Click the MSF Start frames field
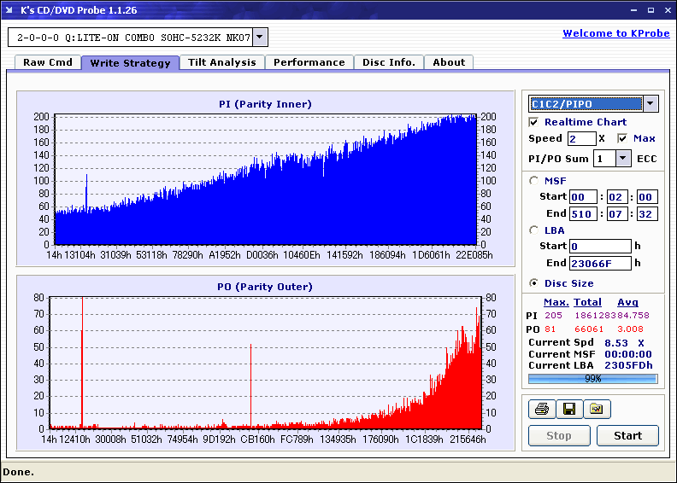Image resolution: width=677 pixels, height=483 pixels. pos(647,197)
